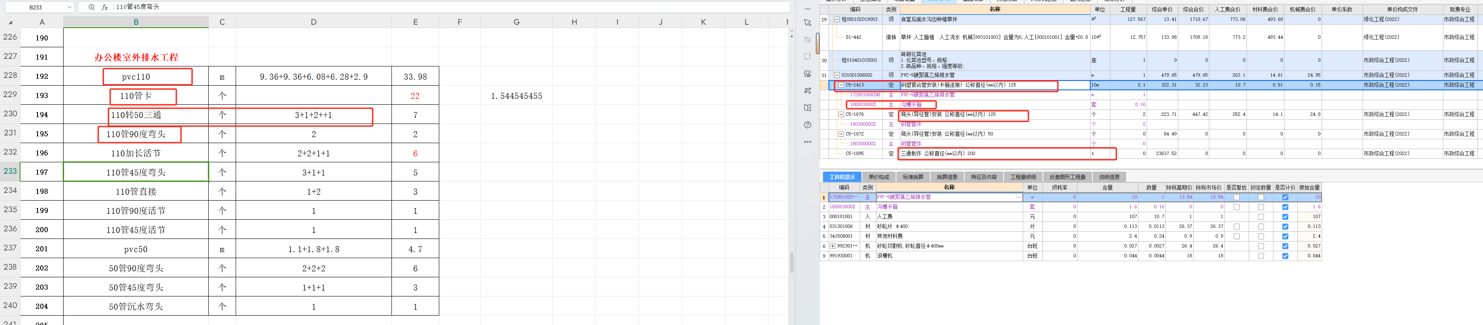Switch to the 工料机显示 tab

tap(842, 177)
